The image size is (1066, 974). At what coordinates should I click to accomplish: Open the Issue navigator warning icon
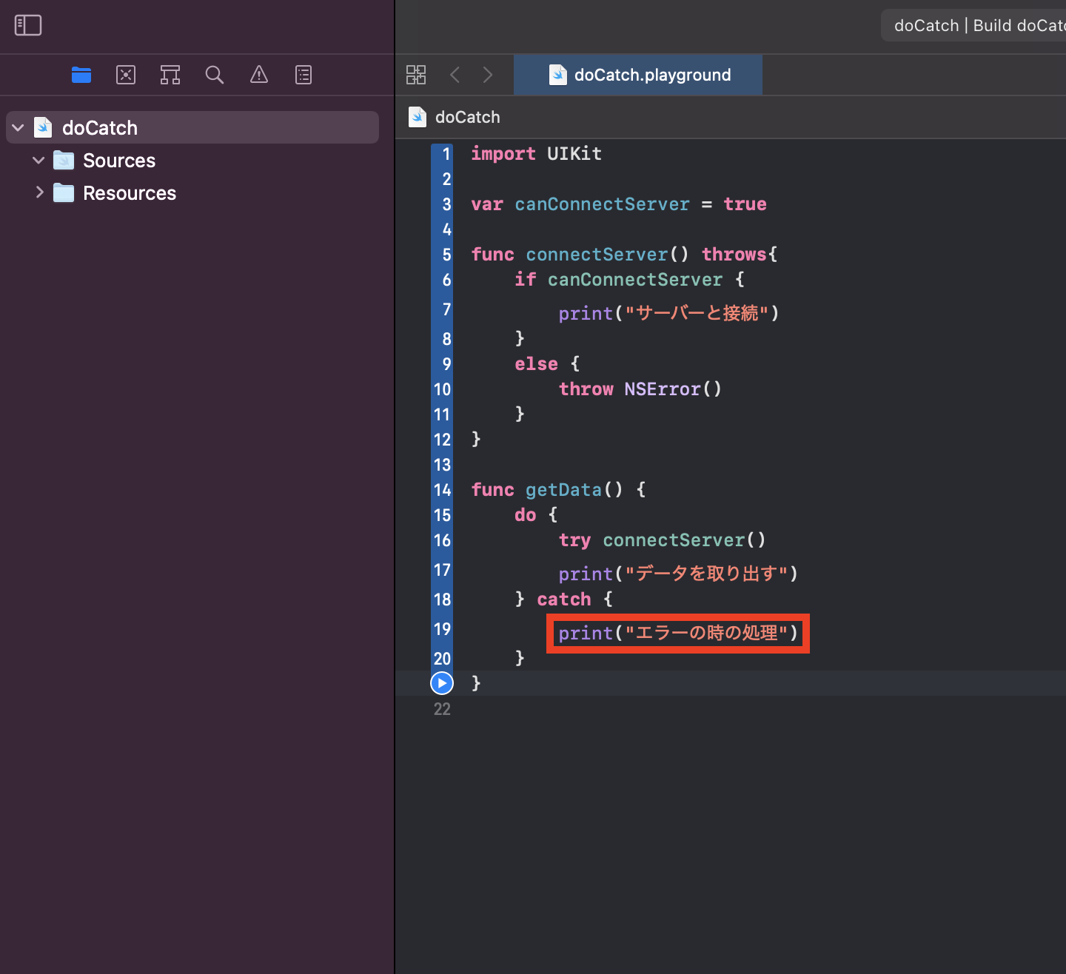pyautogui.click(x=259, y=75)
